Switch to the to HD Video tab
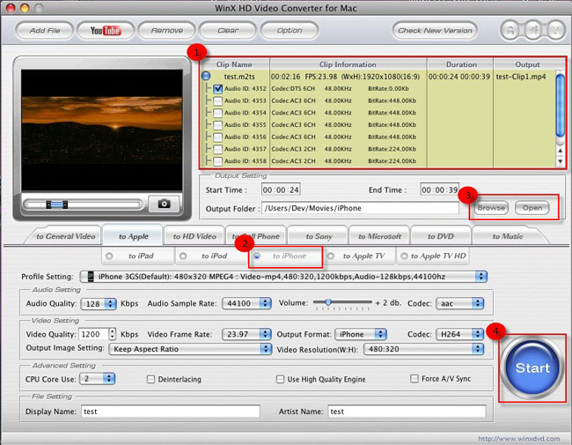 coord(194,236)
